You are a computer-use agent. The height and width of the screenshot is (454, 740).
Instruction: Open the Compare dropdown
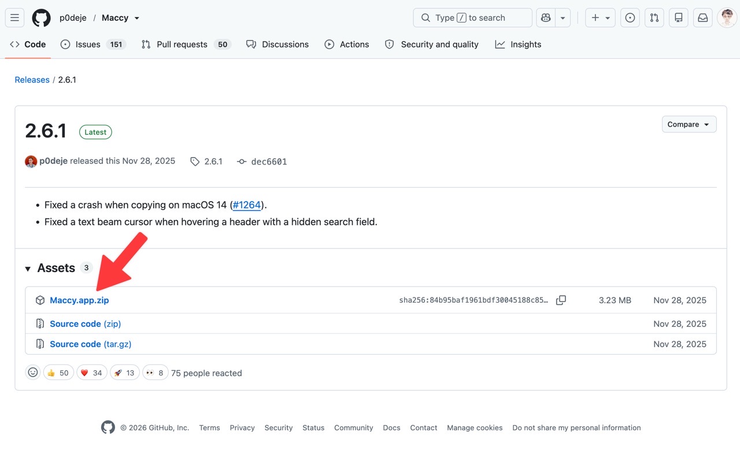pos(689,124)
